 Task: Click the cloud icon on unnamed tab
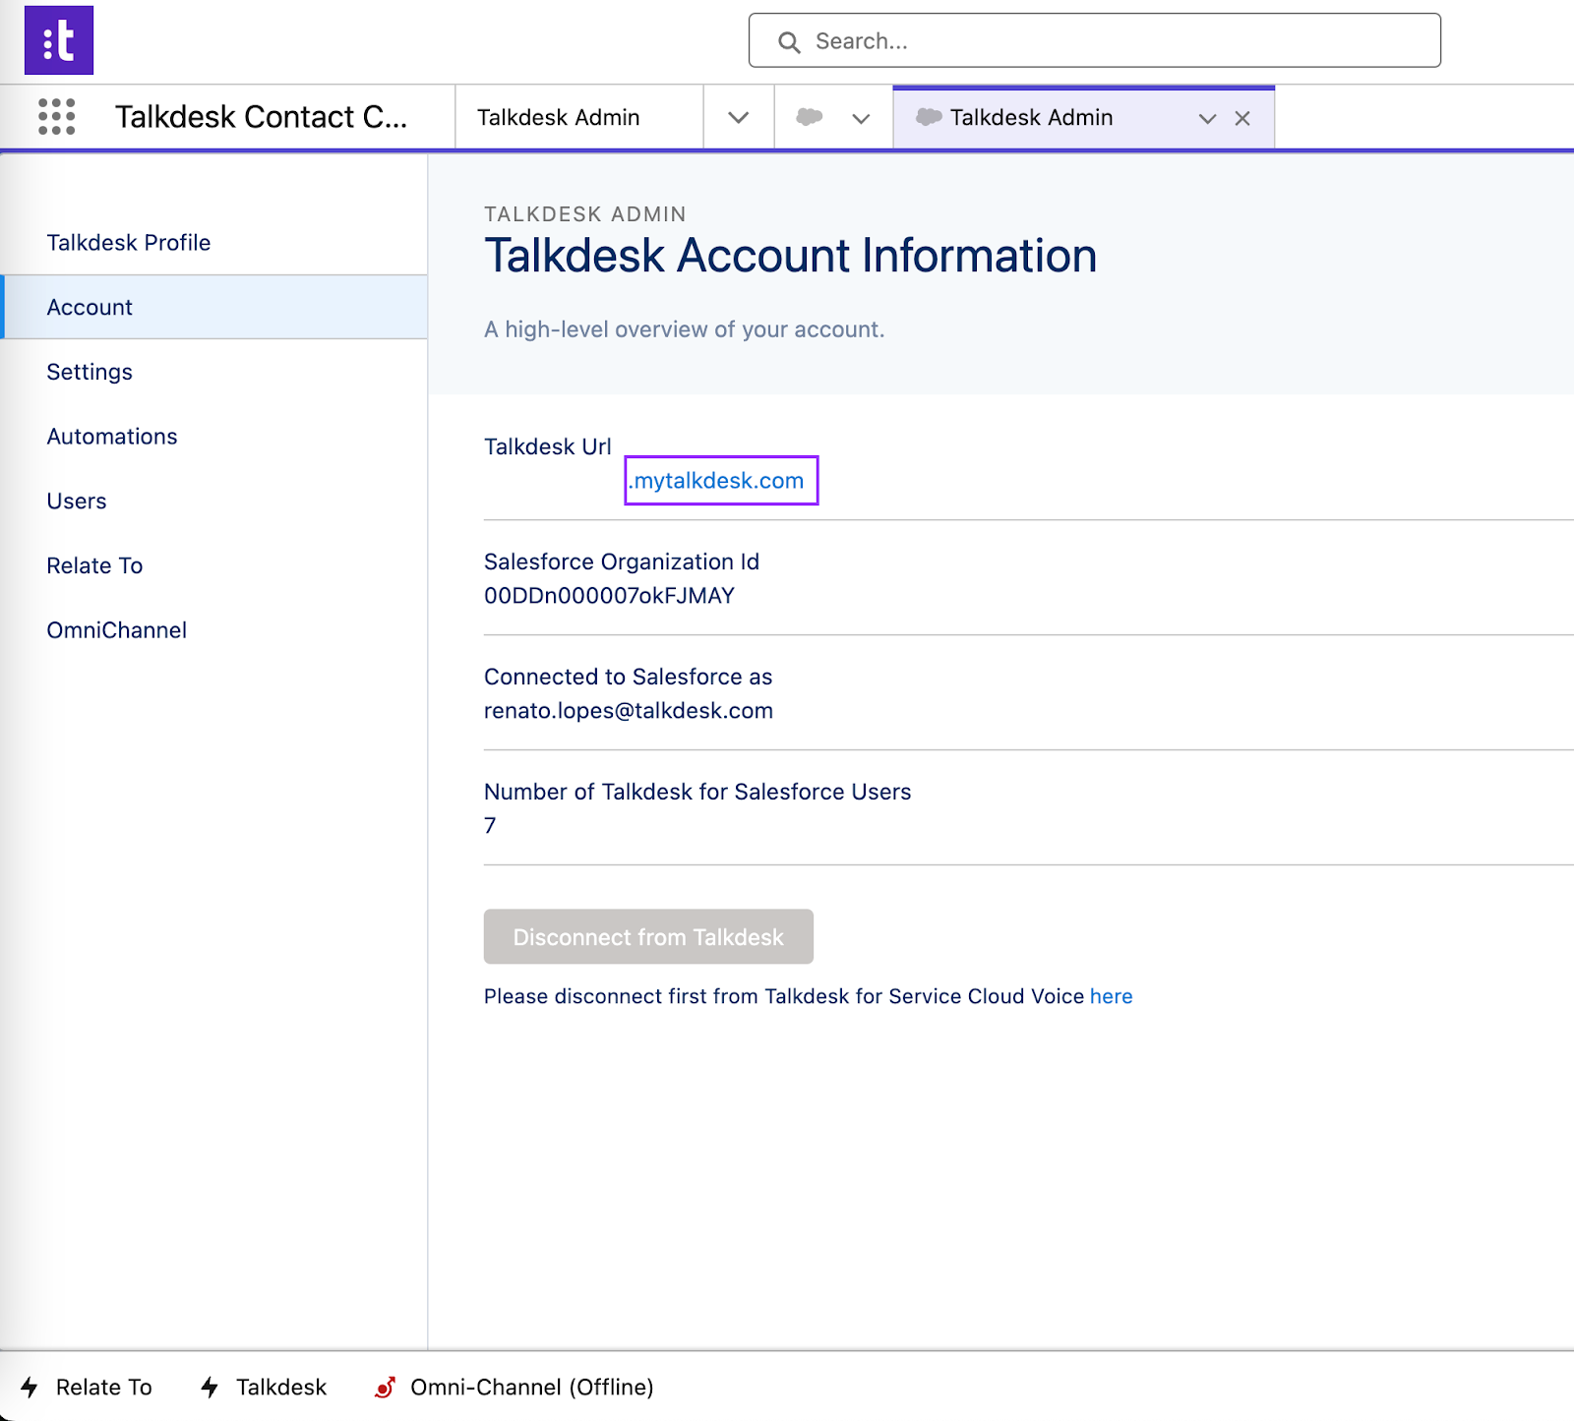810,117
